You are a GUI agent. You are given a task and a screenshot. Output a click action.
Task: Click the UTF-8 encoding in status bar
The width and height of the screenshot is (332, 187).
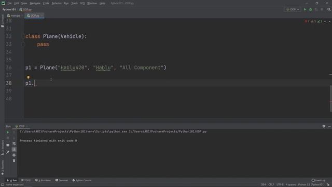tap(280, 185)
